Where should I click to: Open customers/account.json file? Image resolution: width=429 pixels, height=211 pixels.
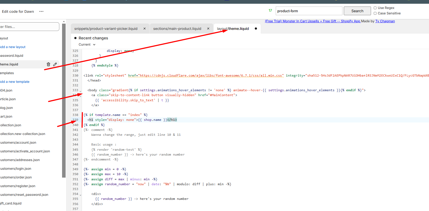tap(18, 143)
